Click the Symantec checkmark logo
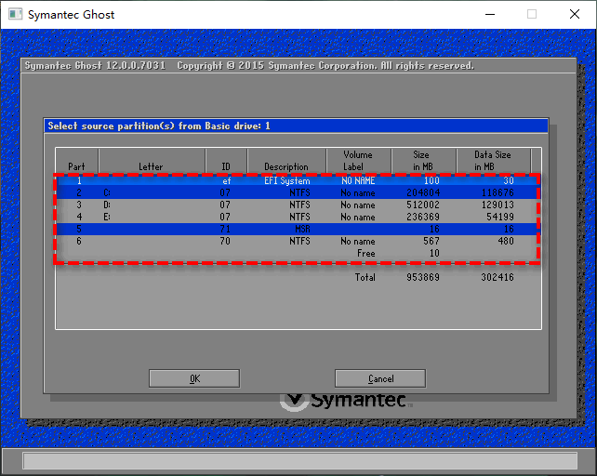The height and width of the screenshot is (476, 597). click(x=294, y=402)
